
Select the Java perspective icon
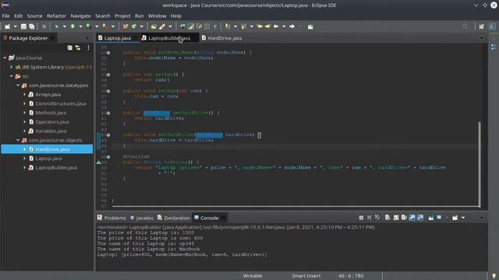[x=492, y=26]
